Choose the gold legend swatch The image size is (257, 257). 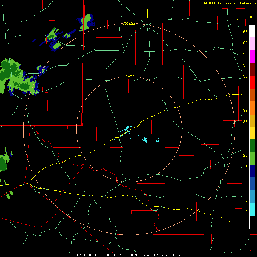tap(252, 121)
